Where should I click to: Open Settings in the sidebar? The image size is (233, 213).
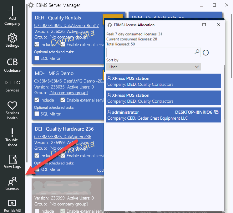(12, 40)
